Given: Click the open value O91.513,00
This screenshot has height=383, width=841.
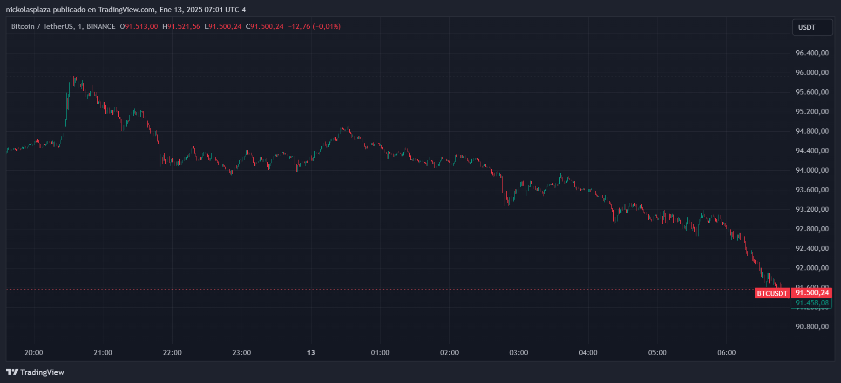Looking at the screenshot, I should 139,27.
